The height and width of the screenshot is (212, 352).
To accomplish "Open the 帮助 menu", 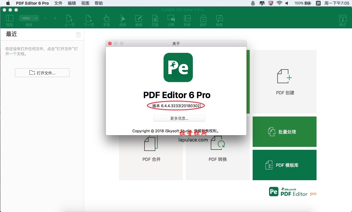I will click(x=99, y=3).
